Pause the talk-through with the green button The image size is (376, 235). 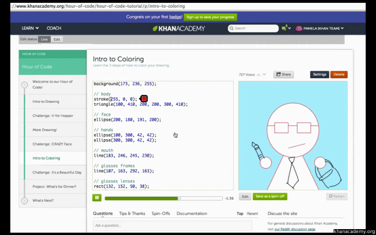click(x=97, y=198)
